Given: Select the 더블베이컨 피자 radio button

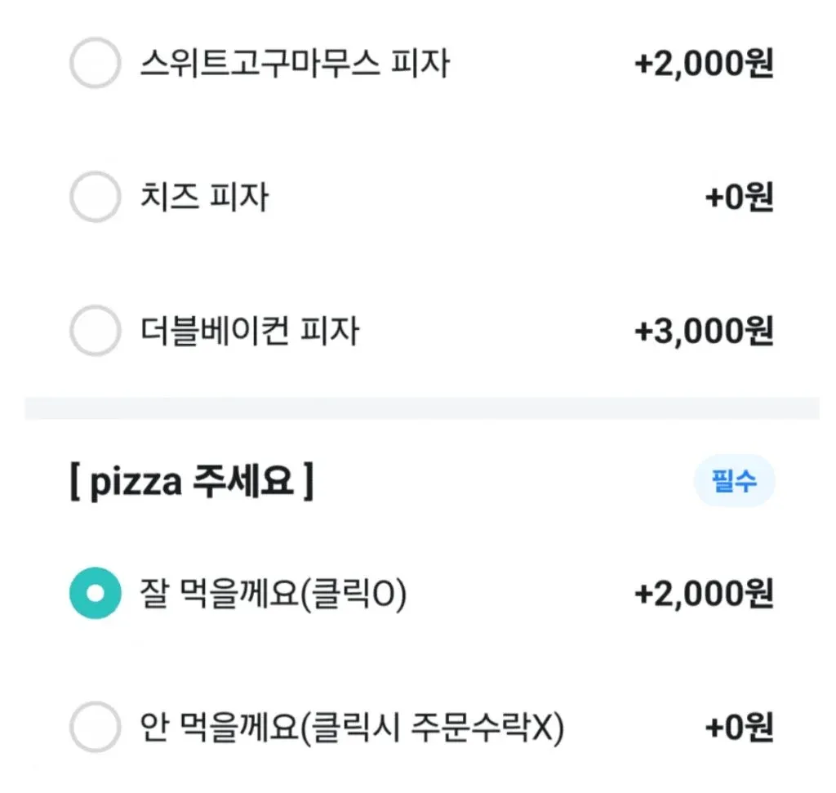Looking at the screenshot, I should [x=94, y=330].
